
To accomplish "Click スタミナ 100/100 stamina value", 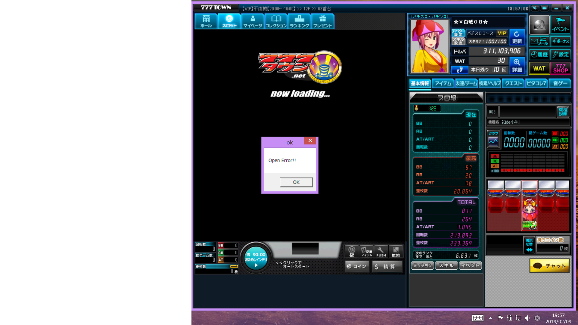I will coord(487,41).
